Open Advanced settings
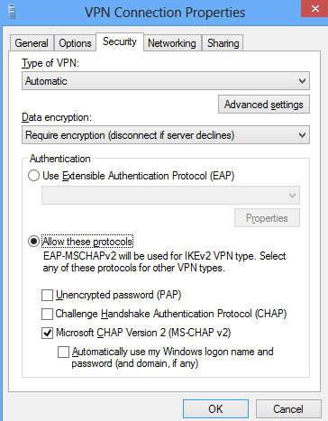This screenshot has height=421, width=328. click(x=264, y=105)
